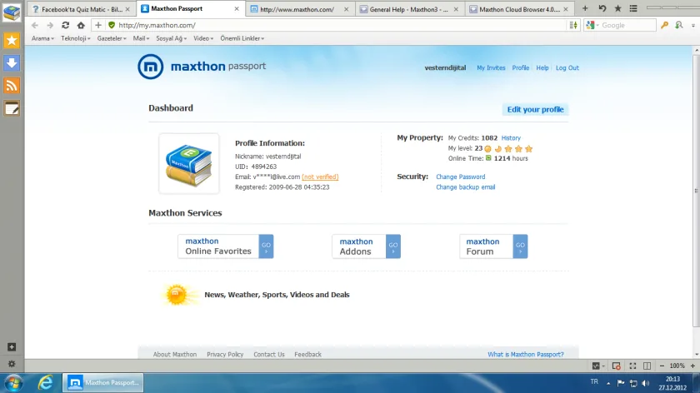Switch to the General Help tab
Viewport: 700px width, 393px height.
409,9
